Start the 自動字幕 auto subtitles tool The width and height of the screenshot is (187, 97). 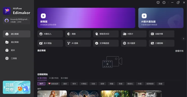tap(161, 34)
